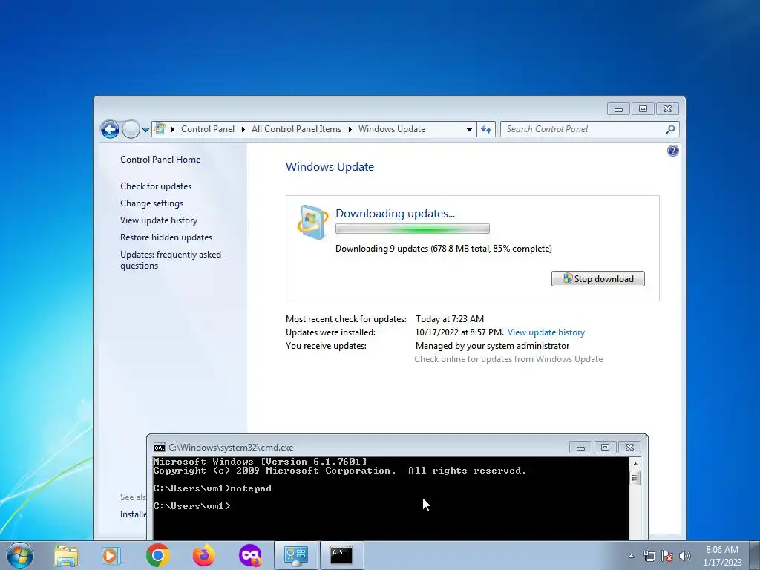Viewport: 760px width, 570px height.
Task: Click the cmd.exe title bar icon
Action: [x=159, y=448]
